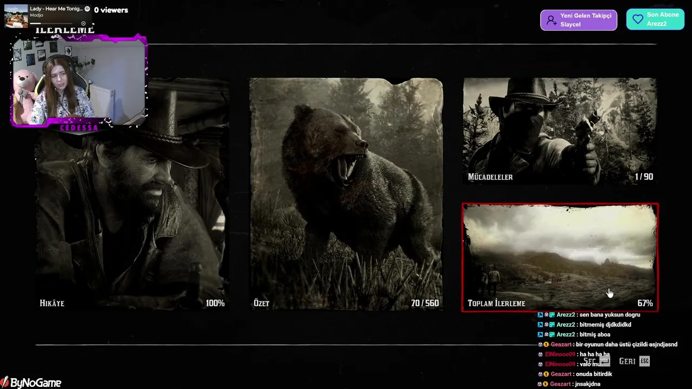Viewport: 692px width, 389px height.
Task: Click the Özet 70 / 560 value
Action: coord(425,303)
